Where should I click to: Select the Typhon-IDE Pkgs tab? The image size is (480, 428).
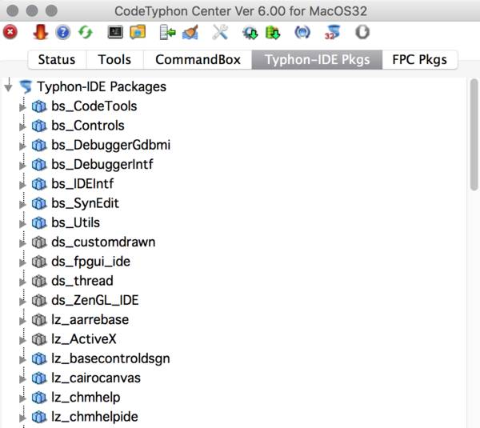(317, 59)
